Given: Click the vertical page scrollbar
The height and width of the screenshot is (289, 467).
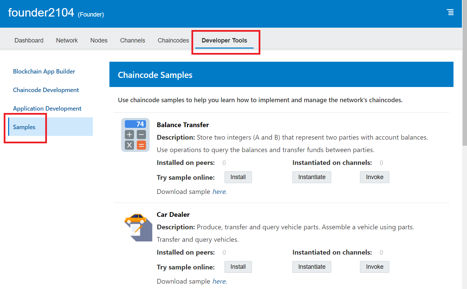Looking at the screenshot, I should point(464,101).
